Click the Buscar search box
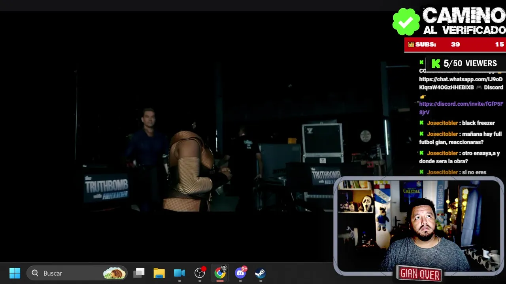The height and width of the screenshot is (284, 506). coord(77,273)
